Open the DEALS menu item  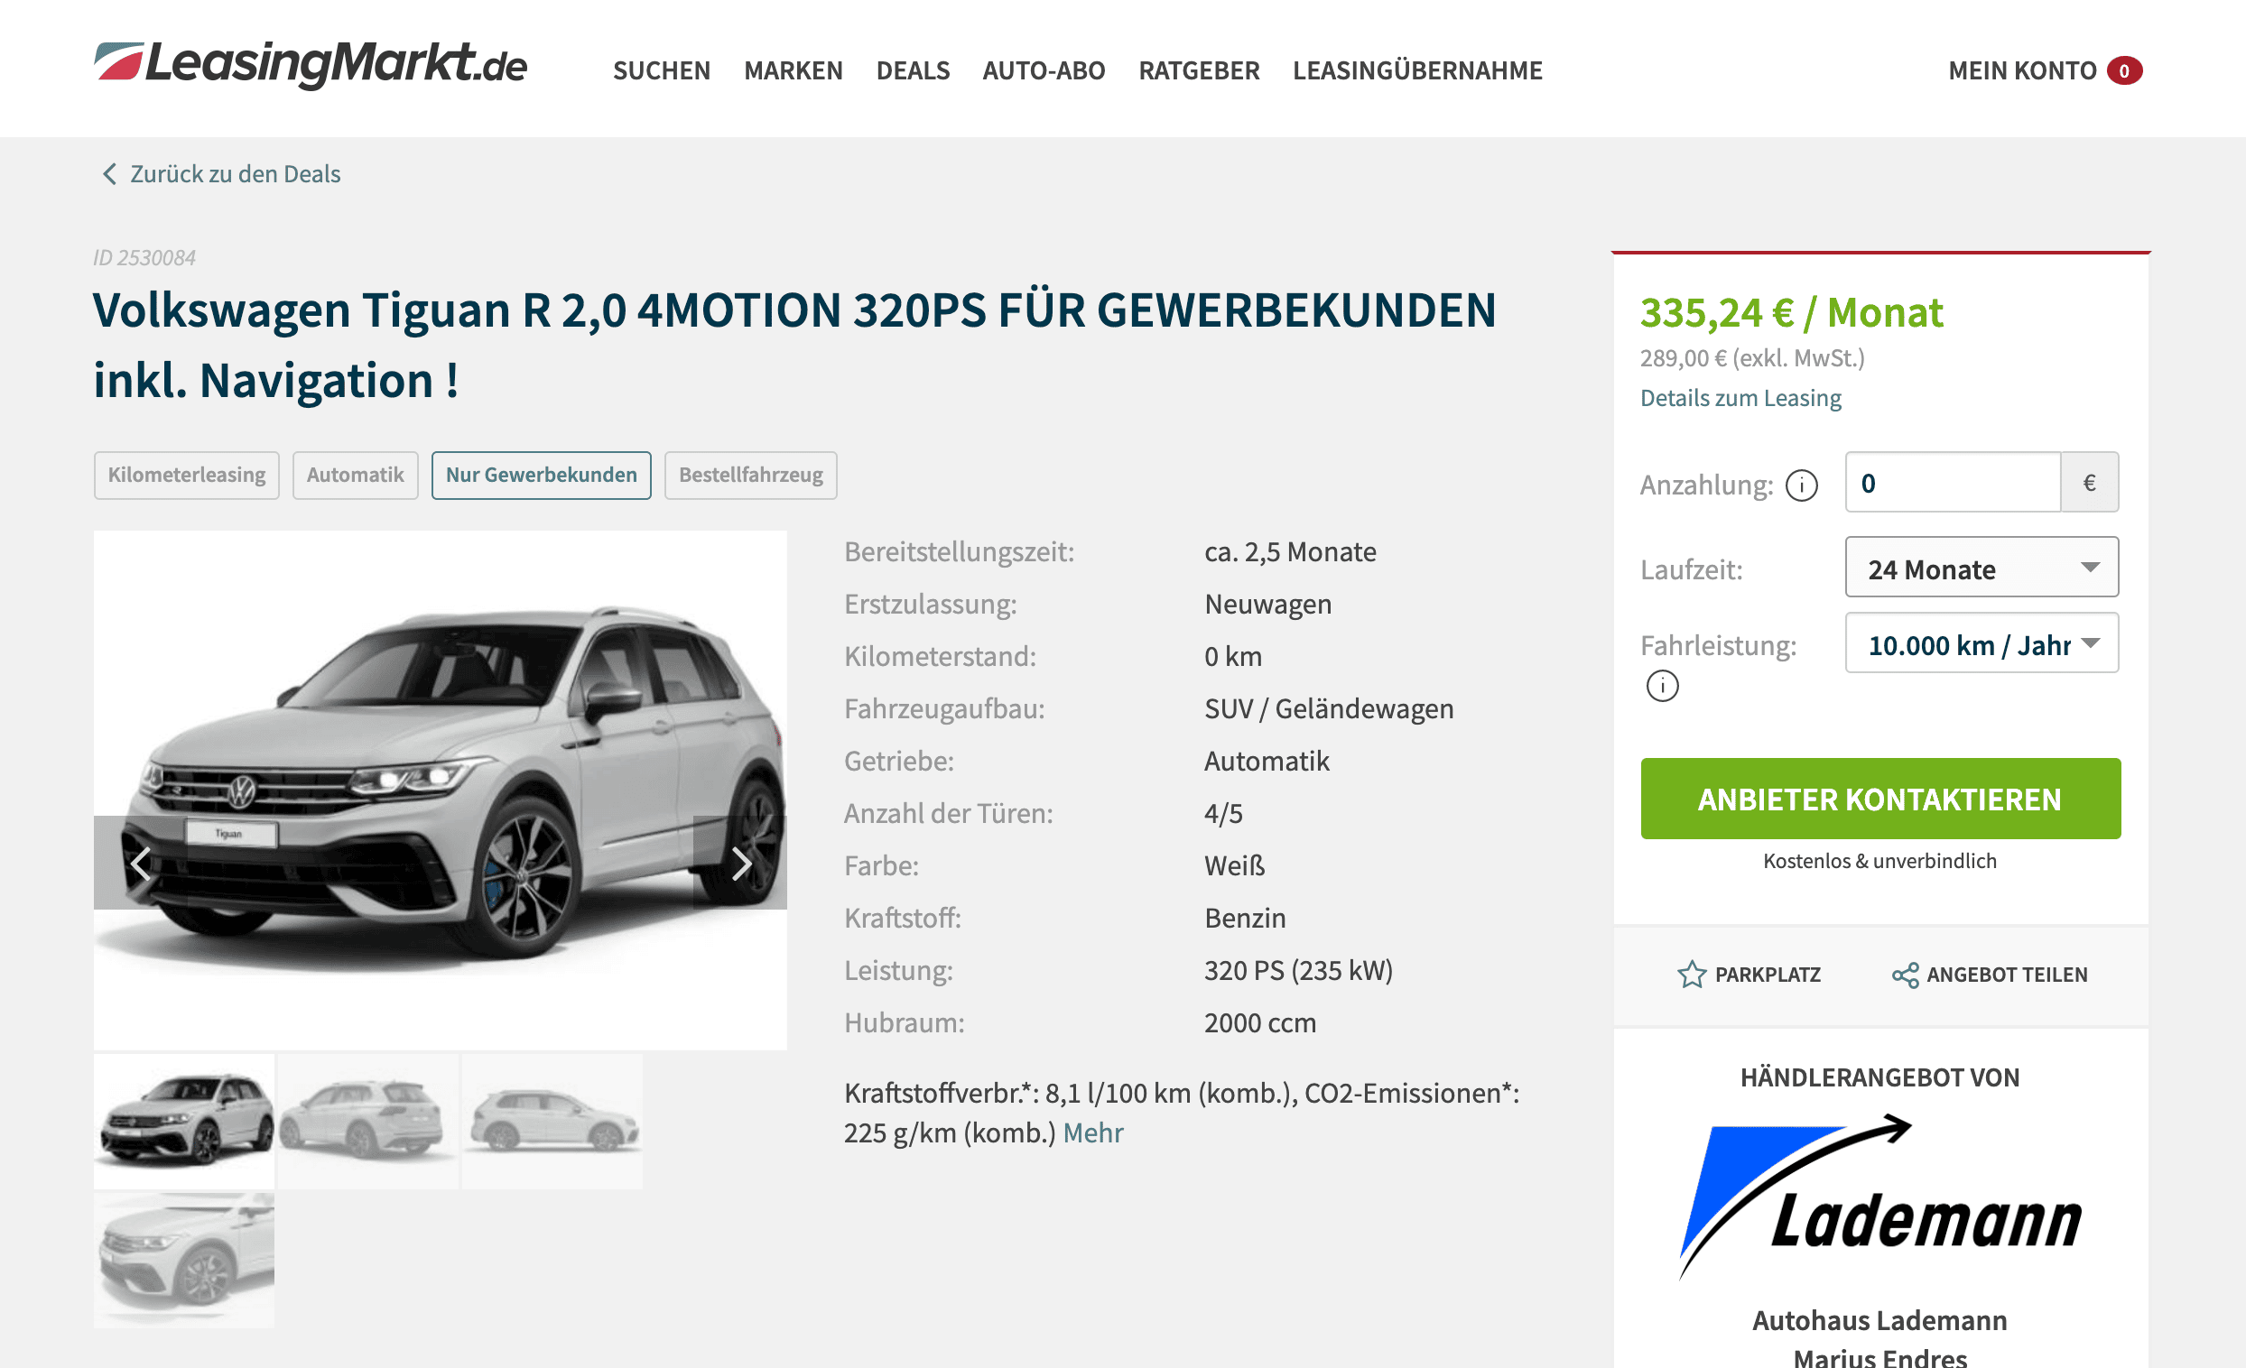pyautogui.click(x=913, y=70)
